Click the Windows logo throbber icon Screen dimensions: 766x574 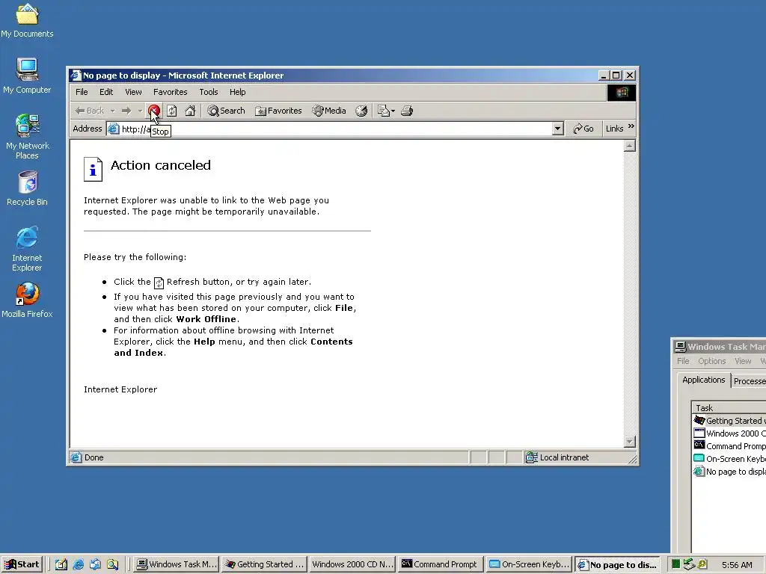pos(622,92)
